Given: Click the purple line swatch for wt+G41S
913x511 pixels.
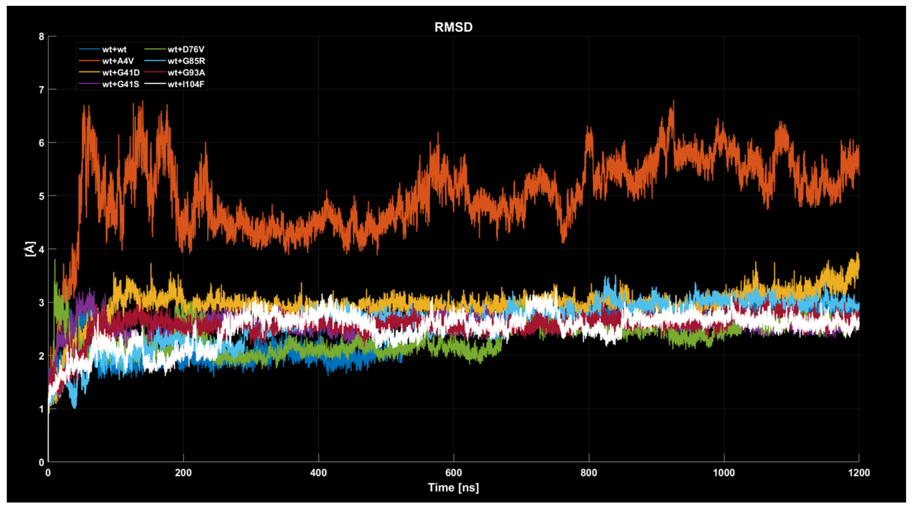Looking at the screenshot, I should click(89, 84).
